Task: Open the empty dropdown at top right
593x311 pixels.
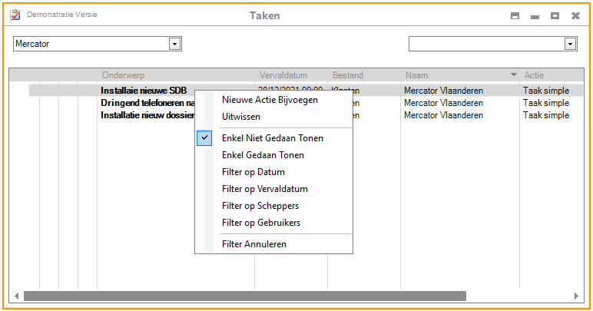Action: click(570, 45)
